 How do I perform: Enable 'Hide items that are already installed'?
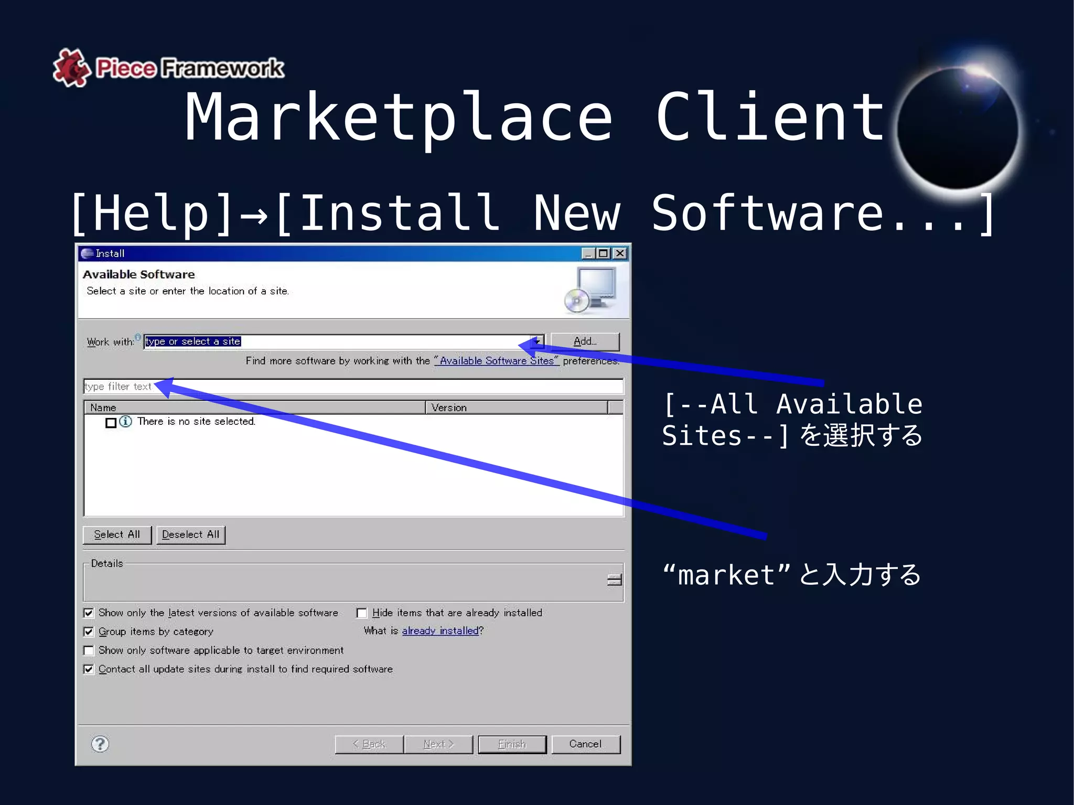point(362,613)
